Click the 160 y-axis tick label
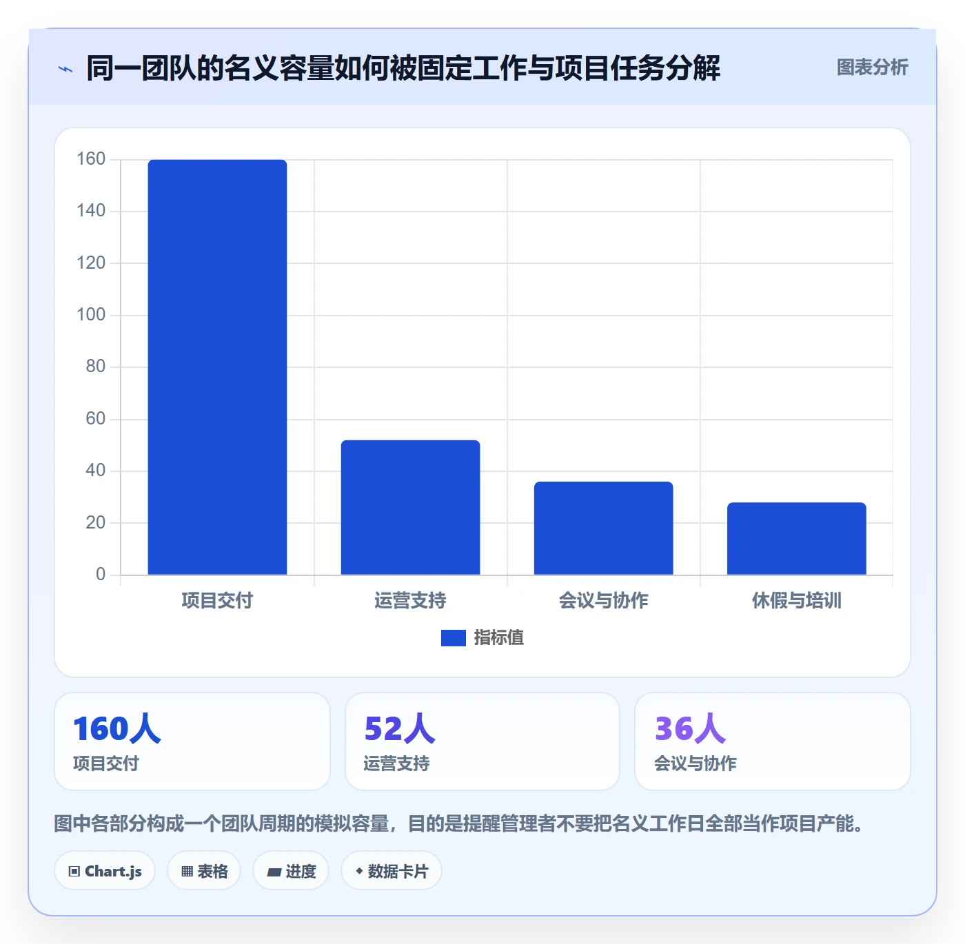Viewport: 965px width, 944px height. [91, 159]
